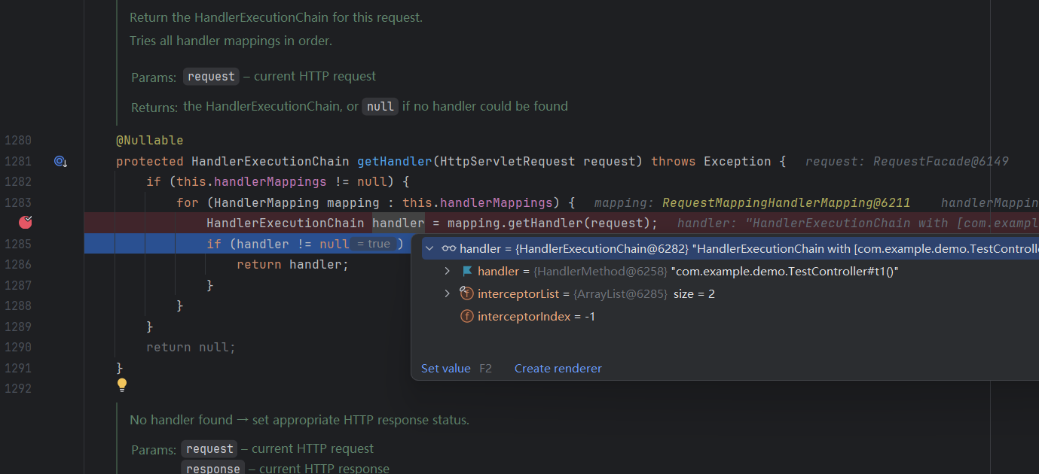1039x474 pixels.
Task: Click the inline '= true' evaluation hint
Action: [374, 244]
